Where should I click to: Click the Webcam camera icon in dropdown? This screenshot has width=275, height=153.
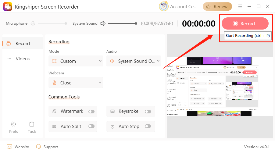pyautogui.click(x=54, y=83)
